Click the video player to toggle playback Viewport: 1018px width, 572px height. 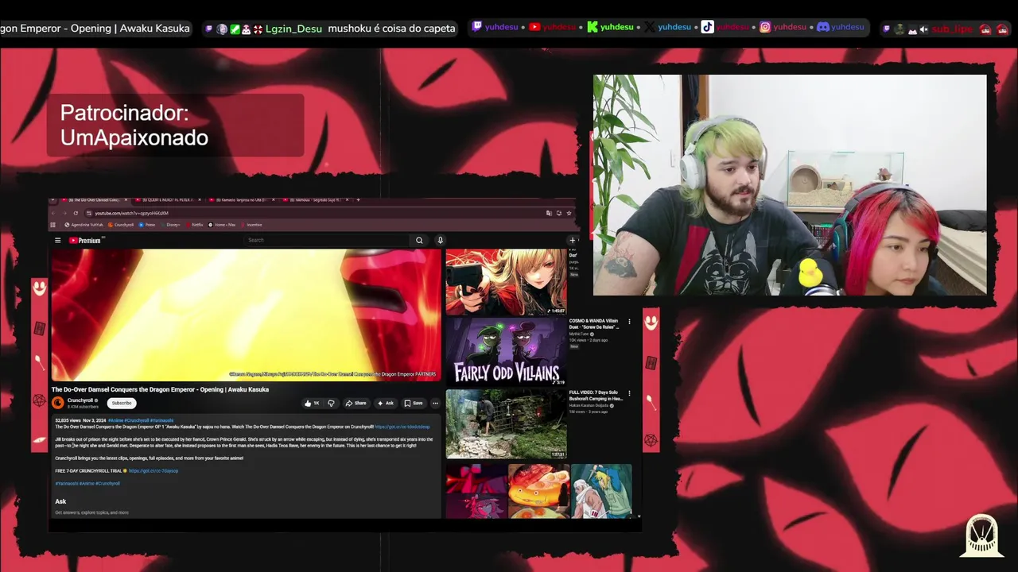[x=246, y=315]
